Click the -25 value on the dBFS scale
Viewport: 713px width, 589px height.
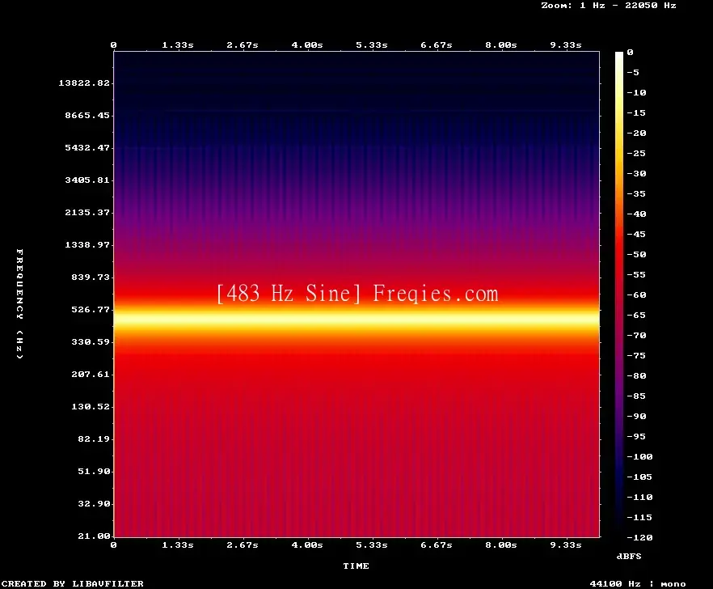(636, 154)
